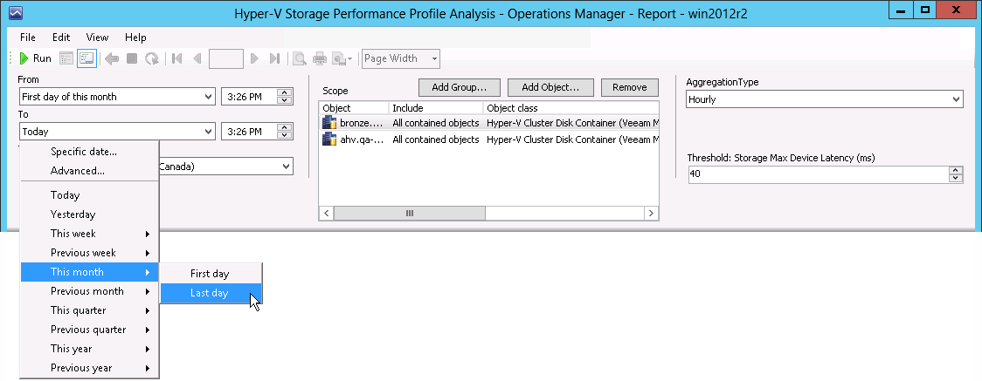Go to first page icon

pos(176,58)
